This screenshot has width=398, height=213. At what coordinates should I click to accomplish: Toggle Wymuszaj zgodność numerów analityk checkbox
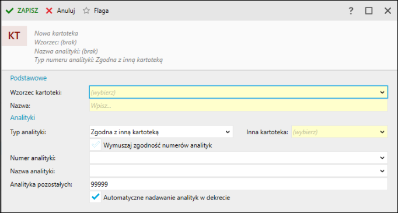(x=96, y=145)
